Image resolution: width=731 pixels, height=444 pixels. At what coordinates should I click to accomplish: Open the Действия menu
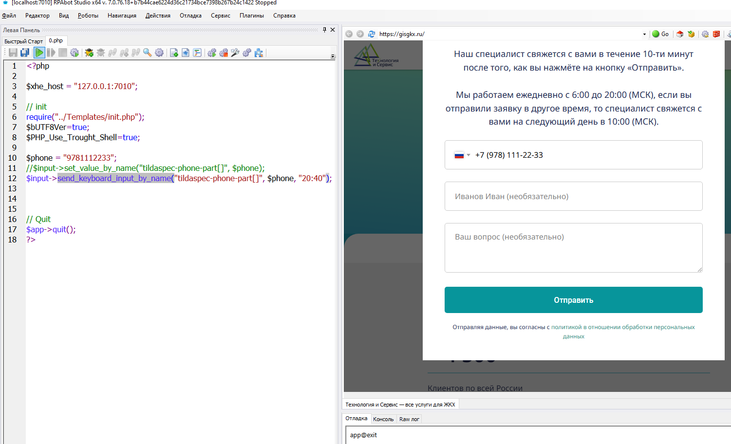pos(158,16)
